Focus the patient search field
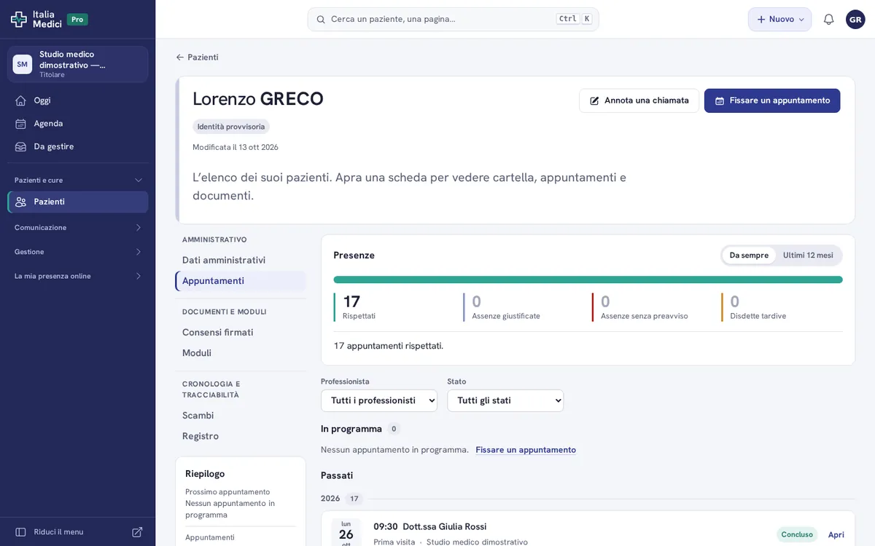The width and height of the screenshot is (875, 546). point(453,20)
